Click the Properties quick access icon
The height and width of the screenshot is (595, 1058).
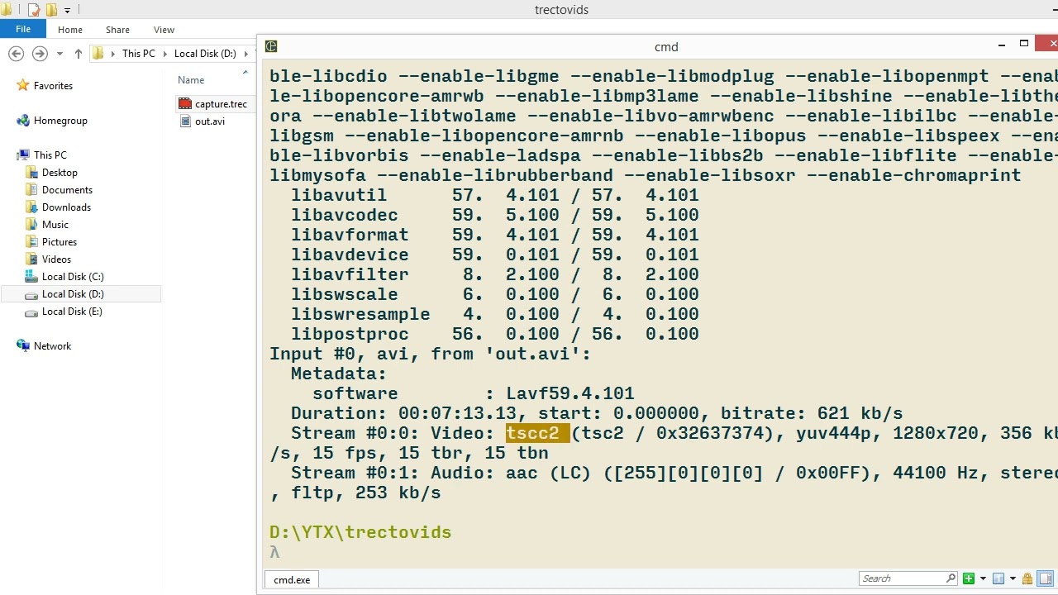point(34,10)
